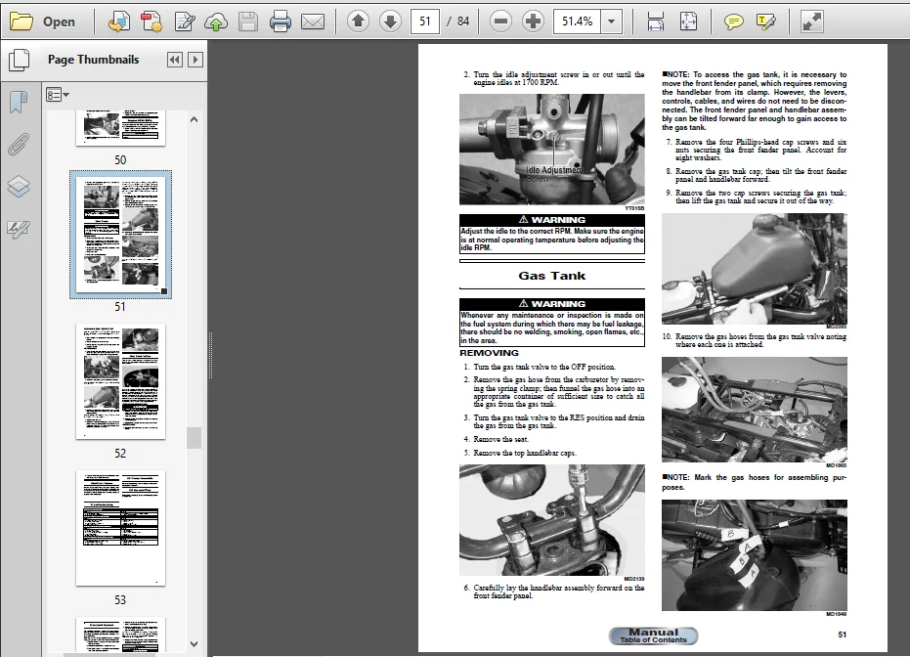Open the zoom level dropdown arrow
Image resolution: width=910 pixels, height=657 pixels.
click(611, 22)
